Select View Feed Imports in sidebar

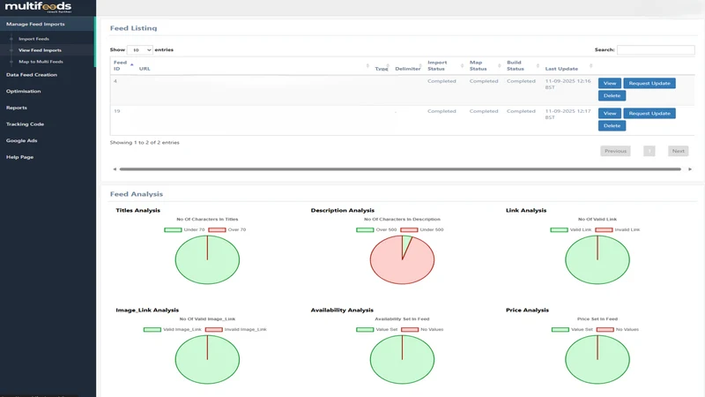coord(40,50)
